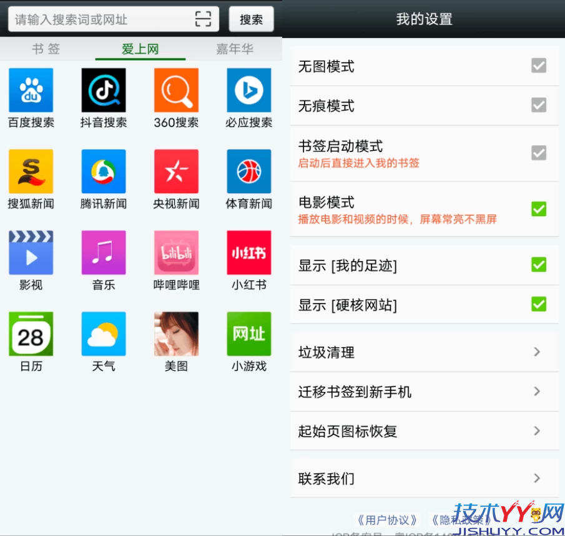Image resolution: width=565 pixels, height=536 pixels.
Task: Open the 天气 weather shortcut
Action: (103, 333)
